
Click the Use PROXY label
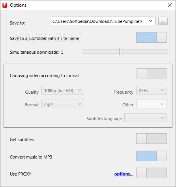click(x=21, y=174)
